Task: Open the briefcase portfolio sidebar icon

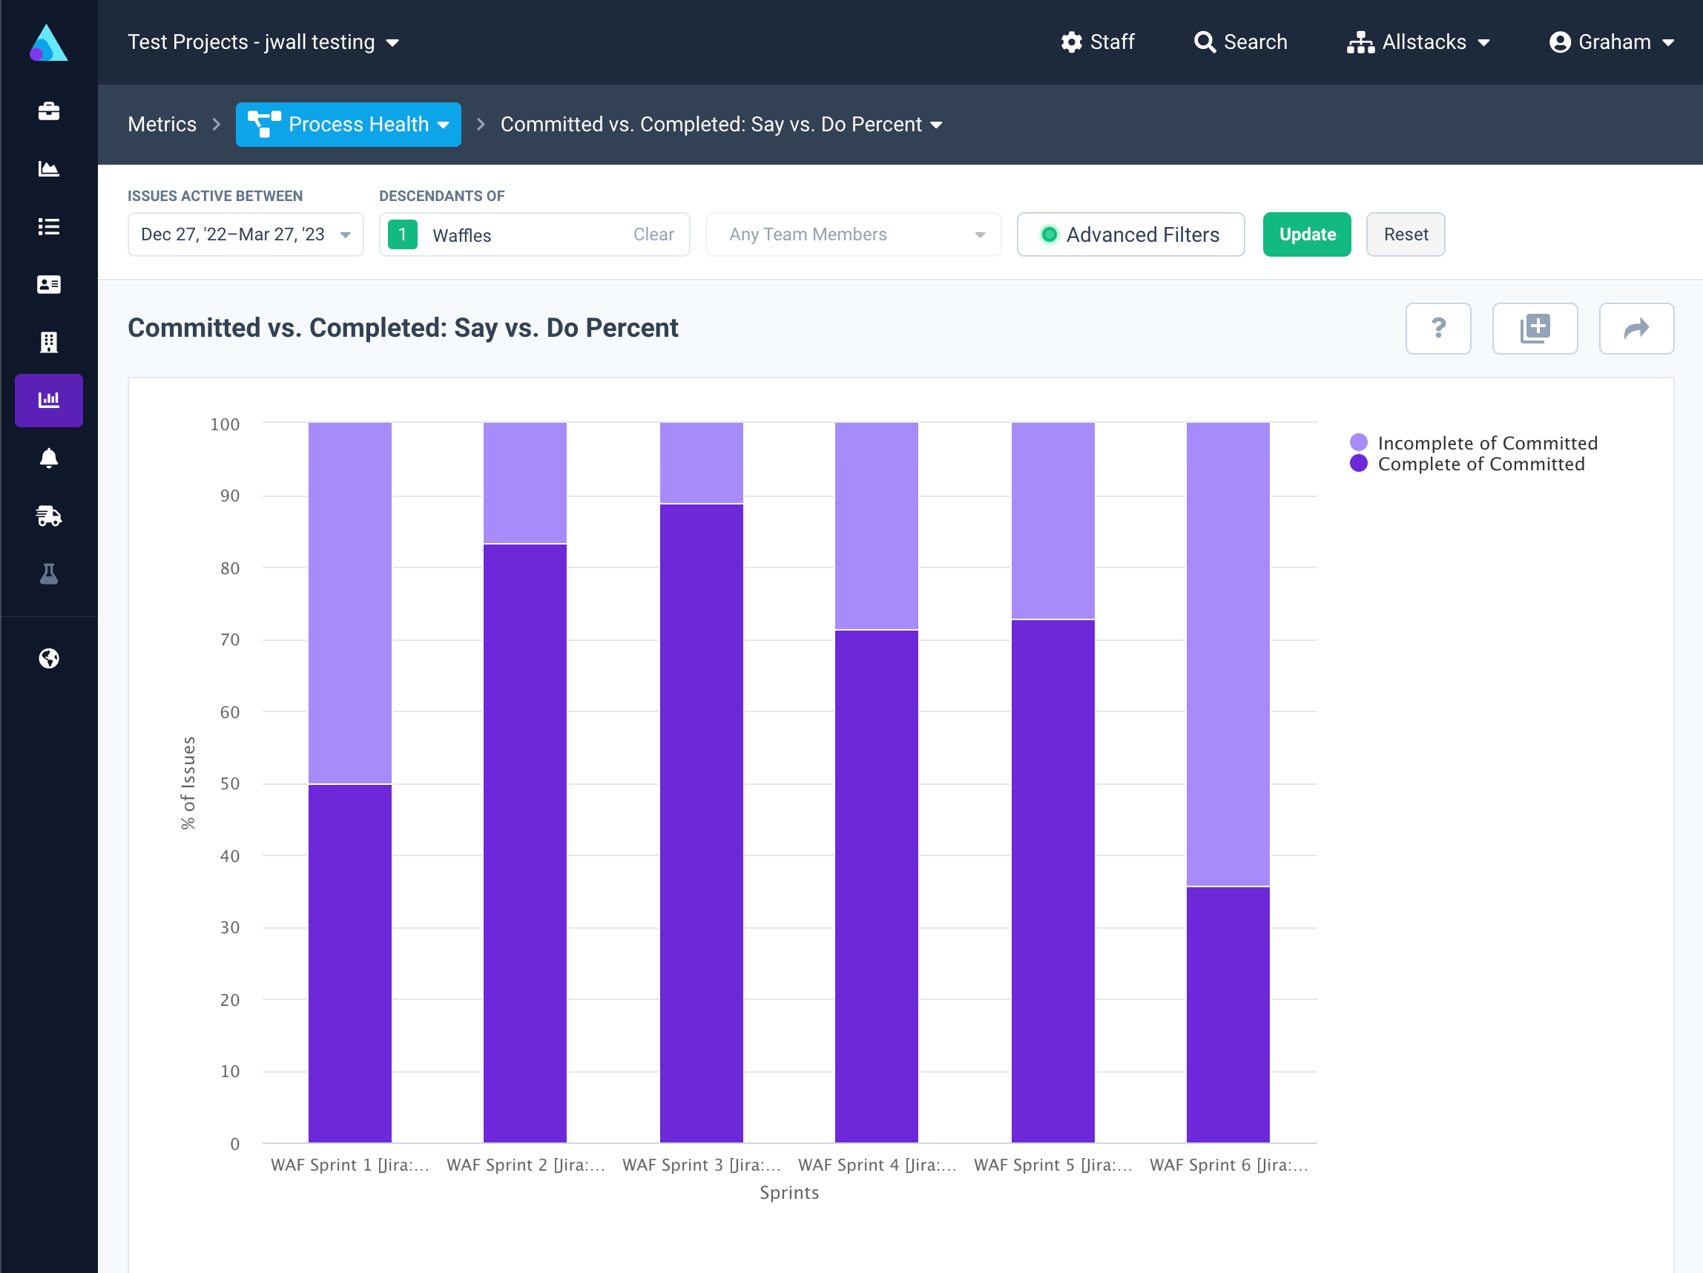Action: (48, 112)
